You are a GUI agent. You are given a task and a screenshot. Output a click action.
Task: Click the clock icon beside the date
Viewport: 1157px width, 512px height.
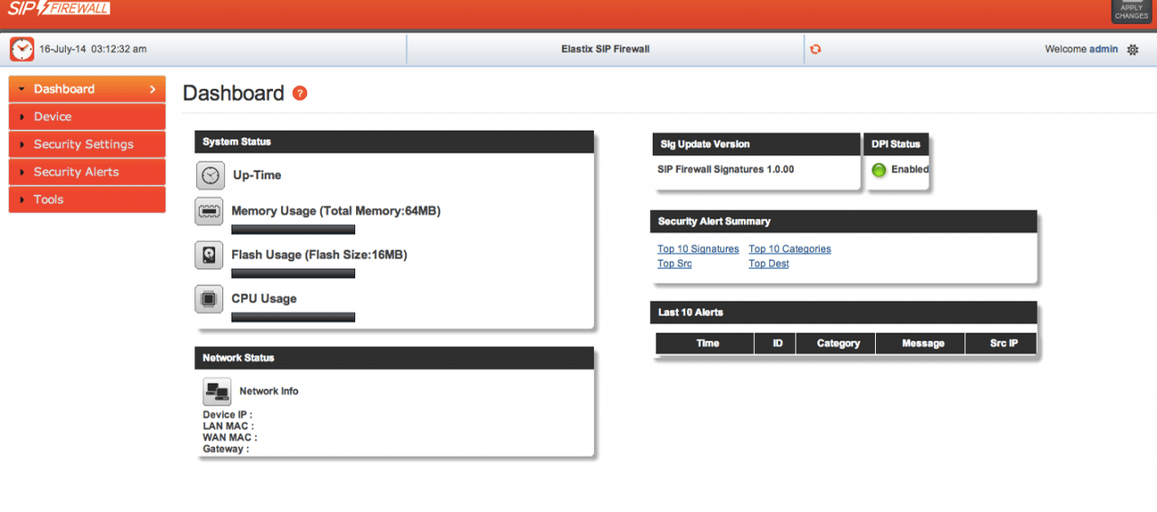coord(22,50)
